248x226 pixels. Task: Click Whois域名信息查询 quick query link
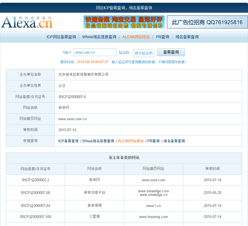pyautogui.click(x=98, y=141)
